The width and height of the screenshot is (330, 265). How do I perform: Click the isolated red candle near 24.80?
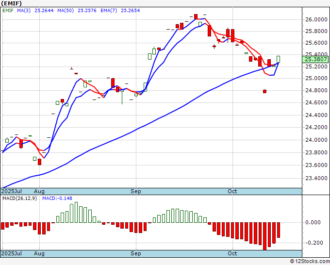pyautogui.click(x=264, y=91)
